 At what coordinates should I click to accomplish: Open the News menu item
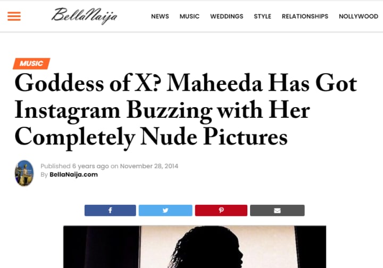(160, 16)
